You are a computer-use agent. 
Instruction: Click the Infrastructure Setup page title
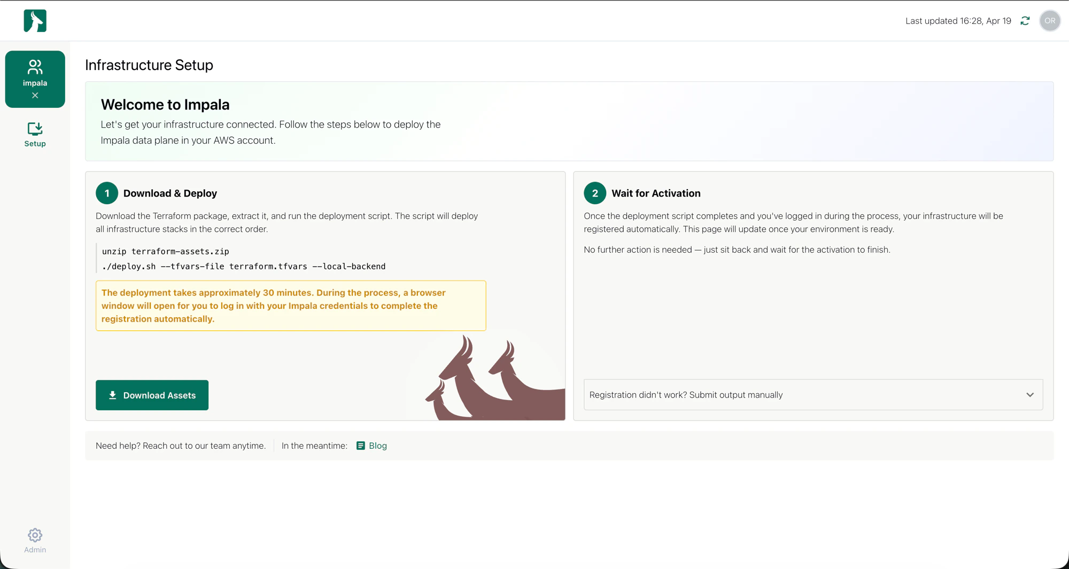pyautogui.click(x=149, y=65)
